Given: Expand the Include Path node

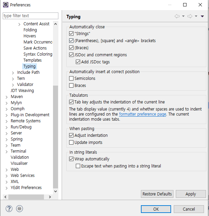Looking at the screenshot, I should tap(13, 73).
